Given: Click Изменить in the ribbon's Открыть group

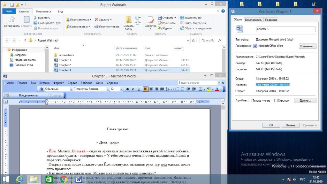Looking at the screenshot, I should click(166, 23).
